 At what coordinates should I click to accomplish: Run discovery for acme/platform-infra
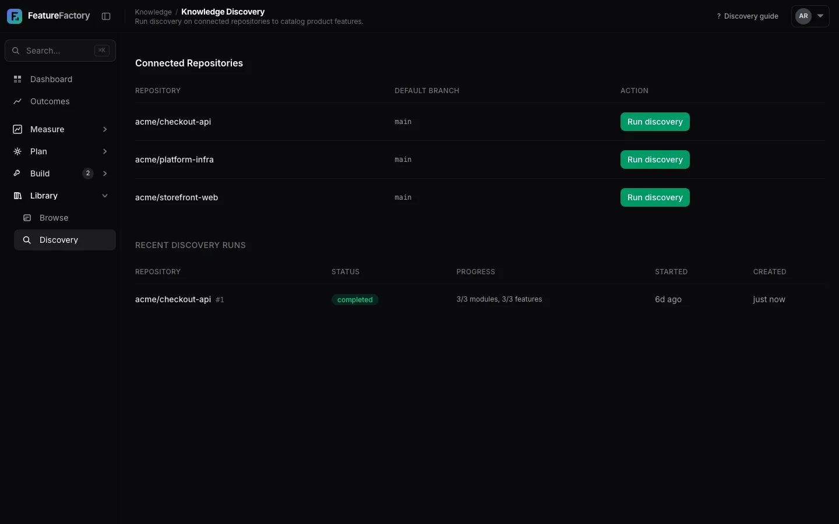tap(655, 160)
